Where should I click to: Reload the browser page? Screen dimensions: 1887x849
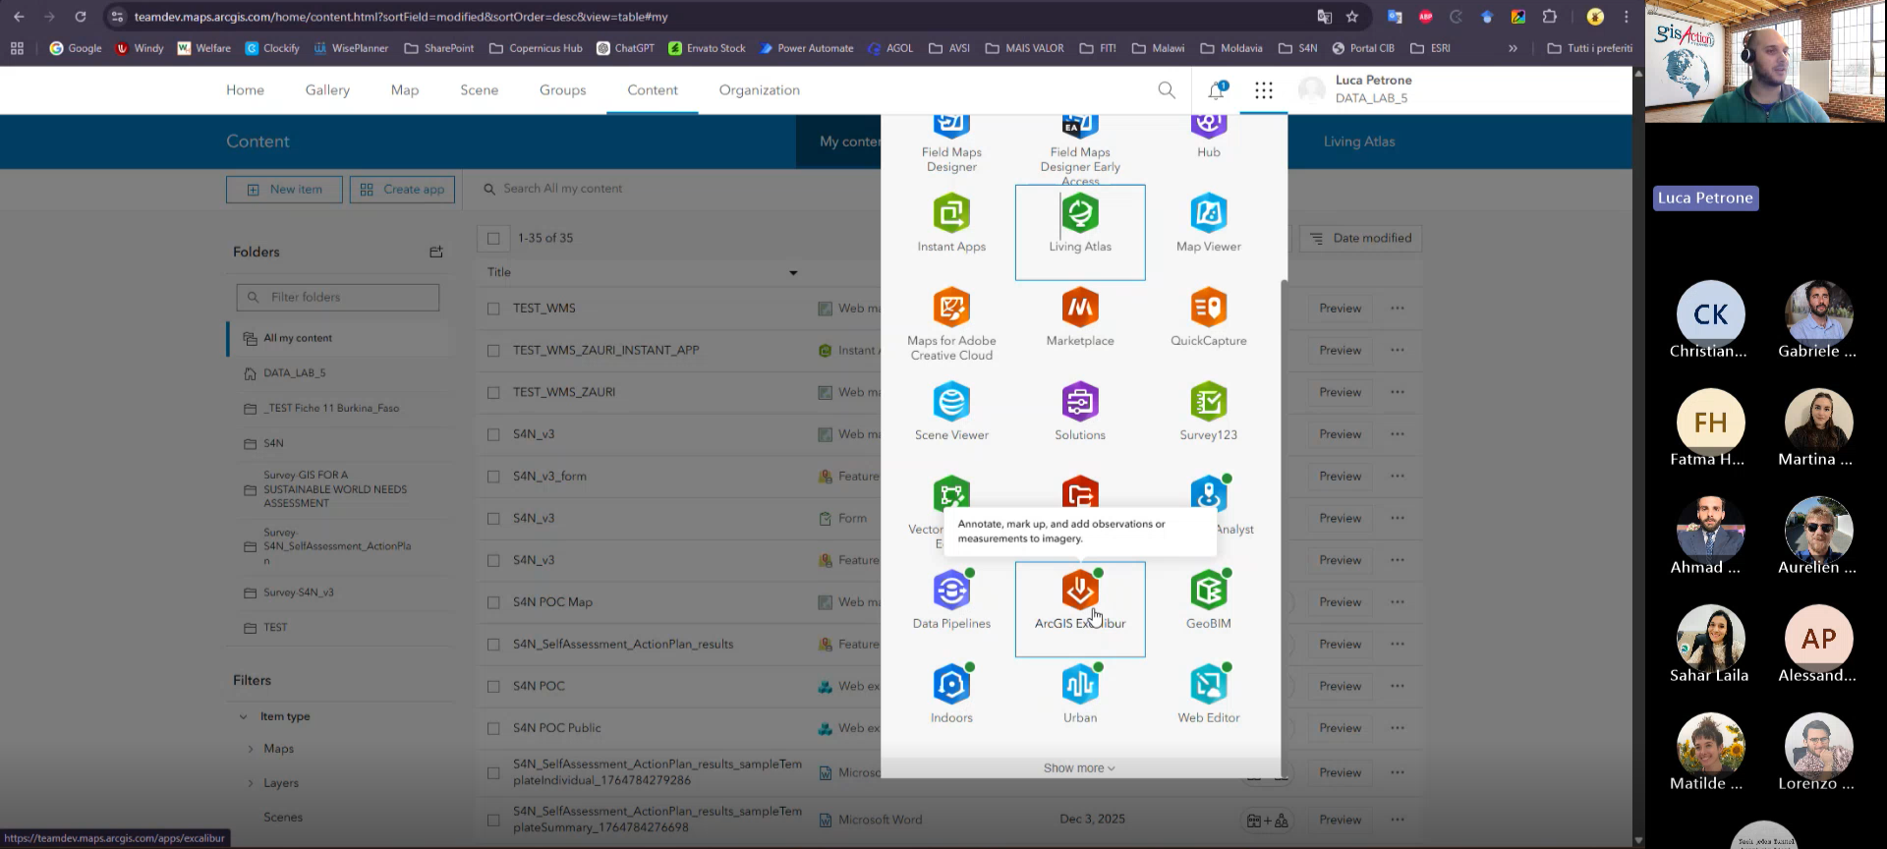click(x=81, y=17)
